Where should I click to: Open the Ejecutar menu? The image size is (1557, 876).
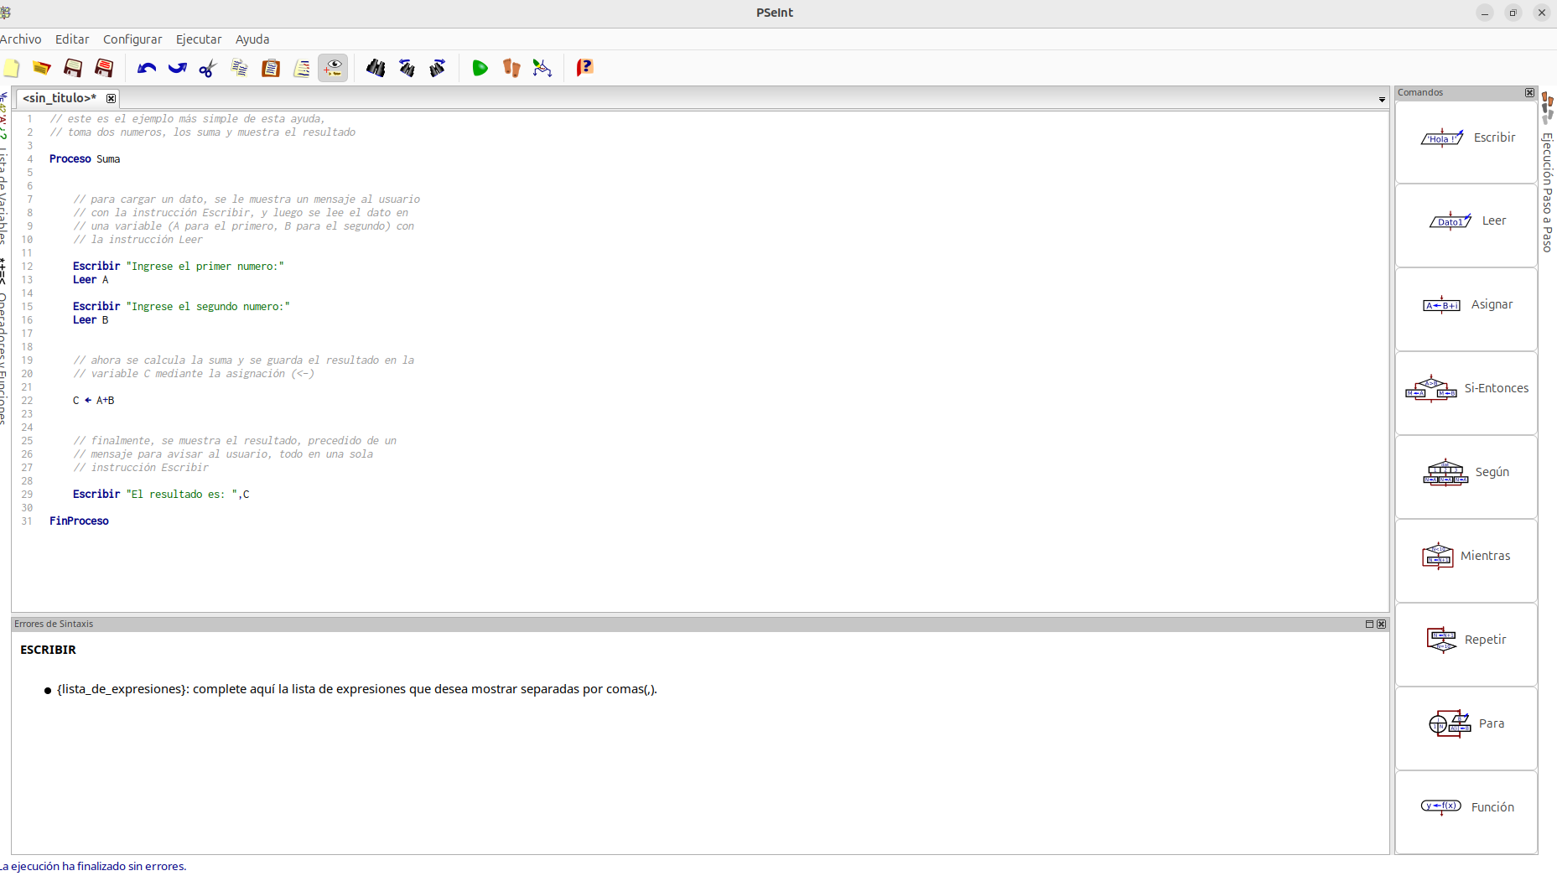click(199, 39)
